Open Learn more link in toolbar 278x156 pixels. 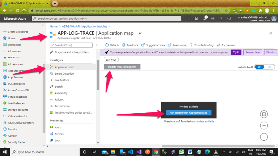pyautogui.click(x=177, y=45)
